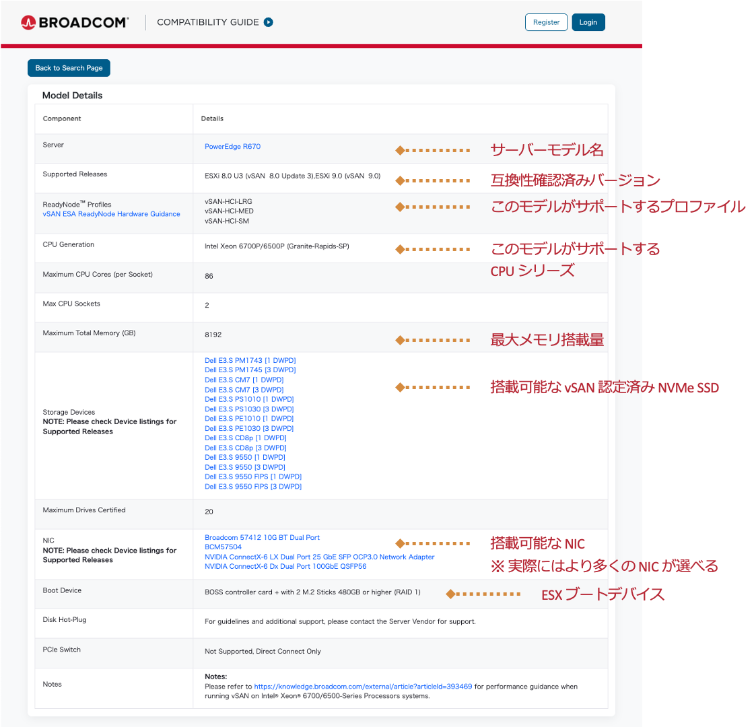Open Broadcom 57412 10G BT Dual Port link
The image size is (754, 727).
tap(262, 538)
